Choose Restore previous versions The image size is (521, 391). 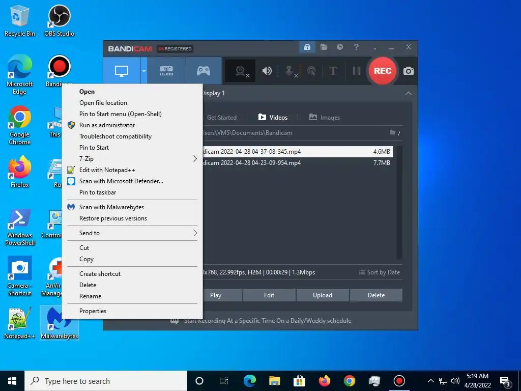pyautogui.click(x=132, y=218)
